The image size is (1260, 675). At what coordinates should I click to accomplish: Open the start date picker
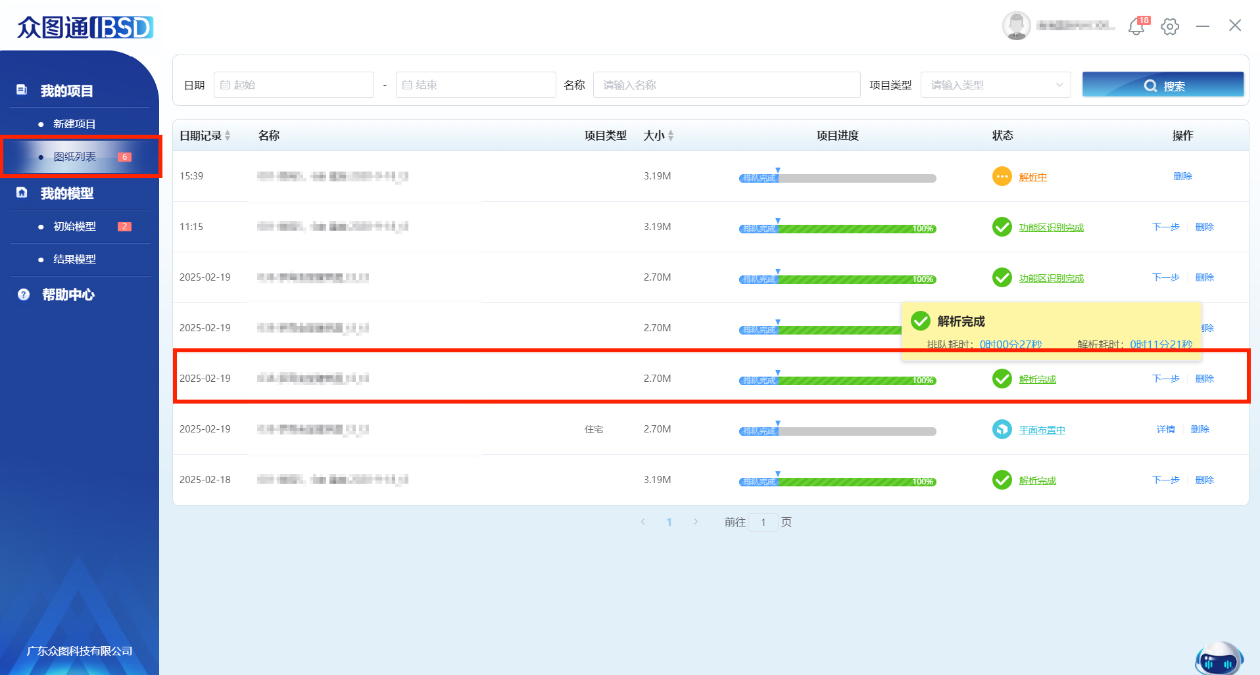(x=293, y=85)
